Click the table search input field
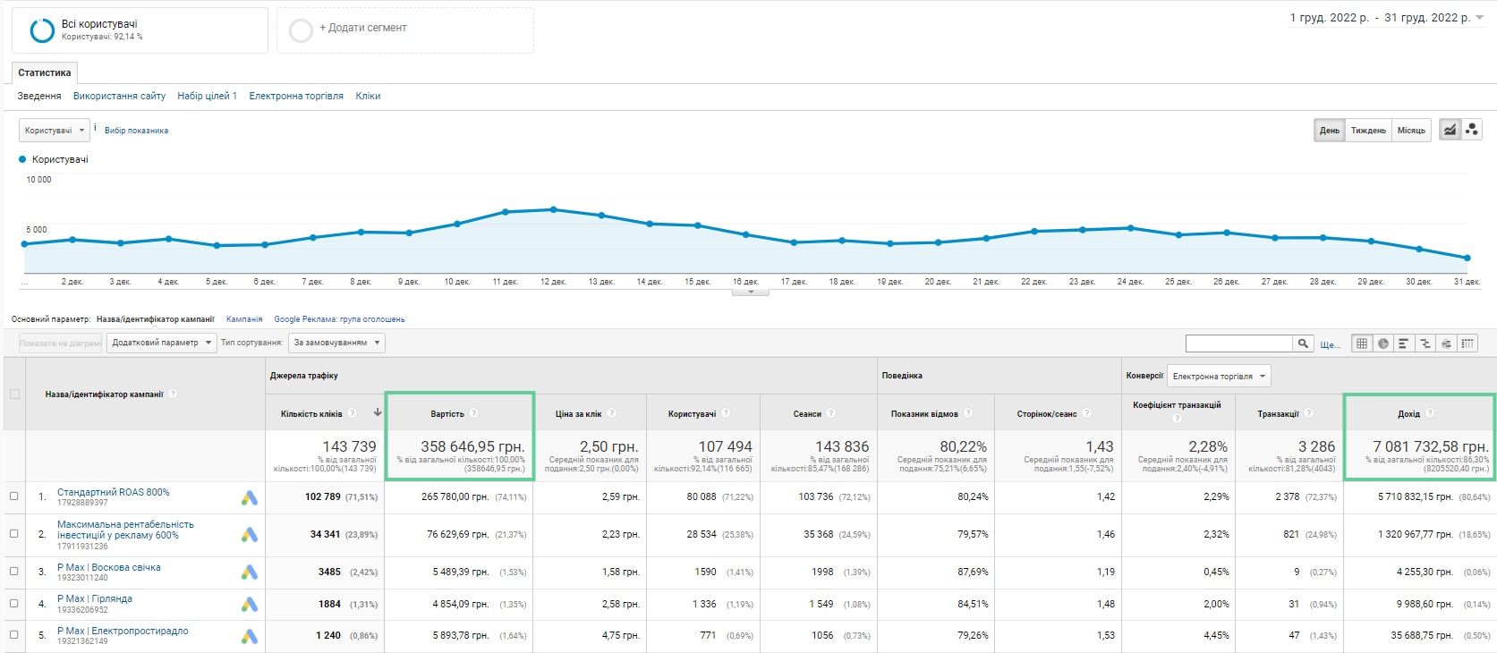Image resolution: width=1497 pixels, height=653 pixels. [x=1239, y=343]
